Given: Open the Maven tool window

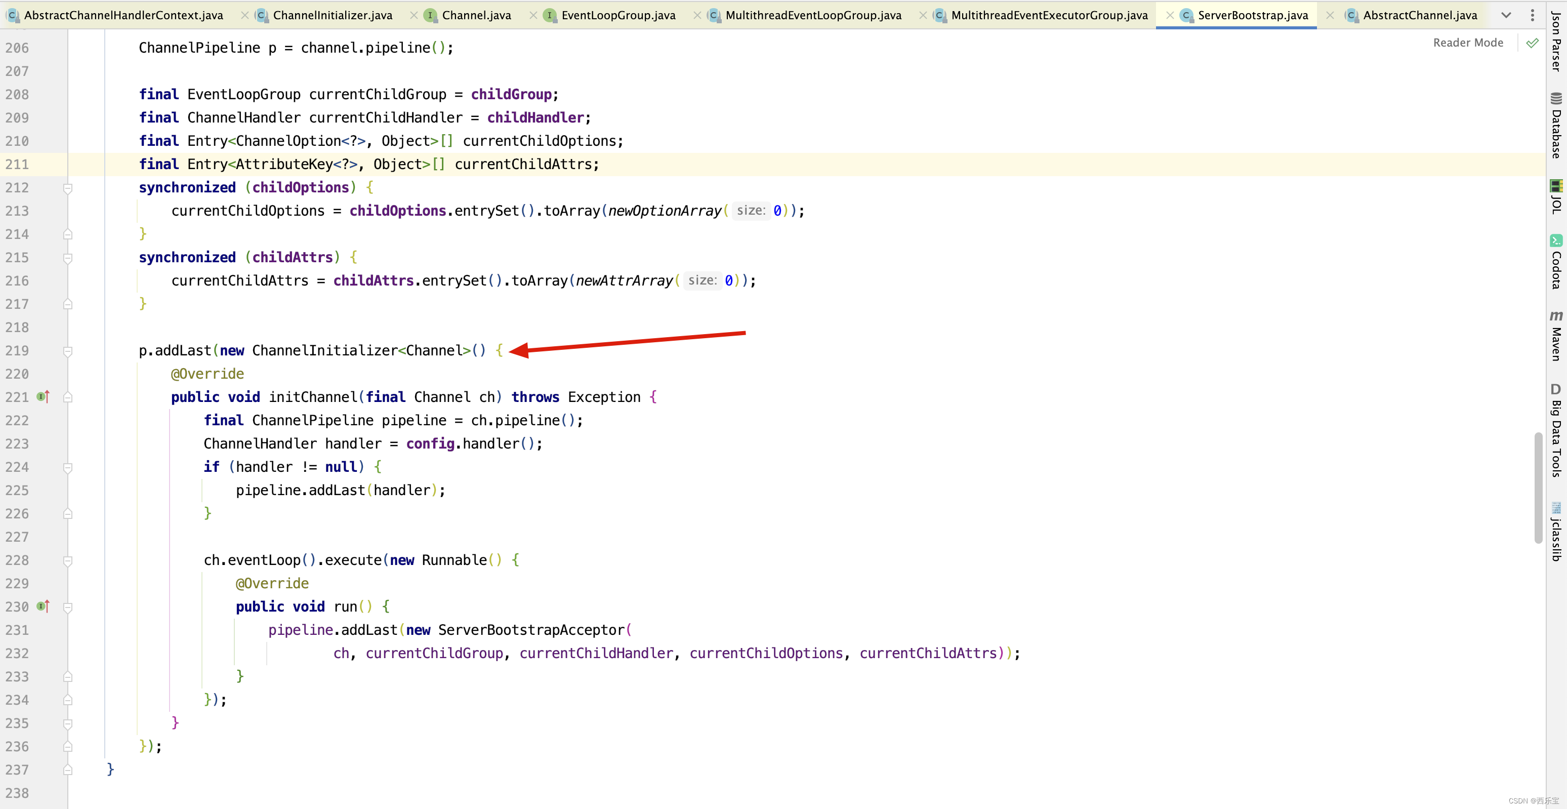Looking at the screenshot, I should [1557, 335].
